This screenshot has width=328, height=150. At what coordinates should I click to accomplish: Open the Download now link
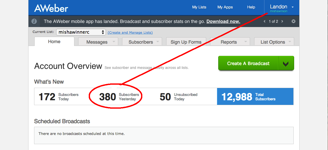tap(223, 21)
